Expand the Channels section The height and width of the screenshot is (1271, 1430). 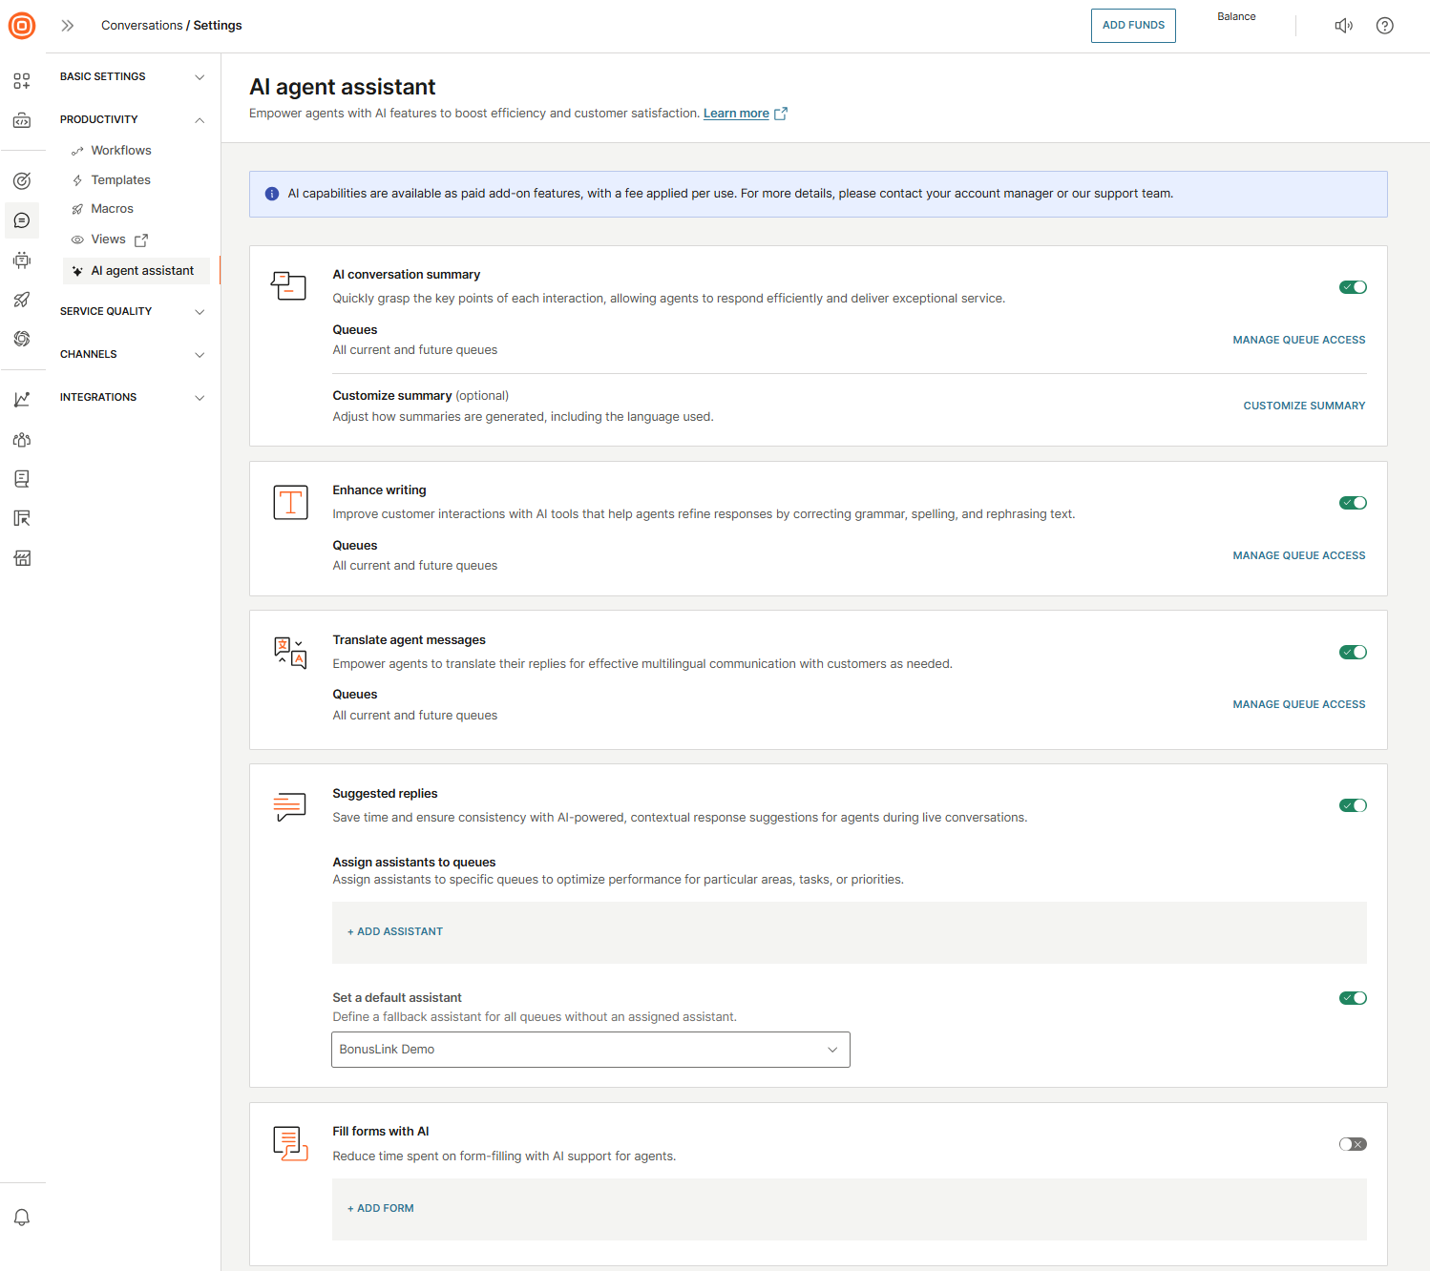pos(132,354)
